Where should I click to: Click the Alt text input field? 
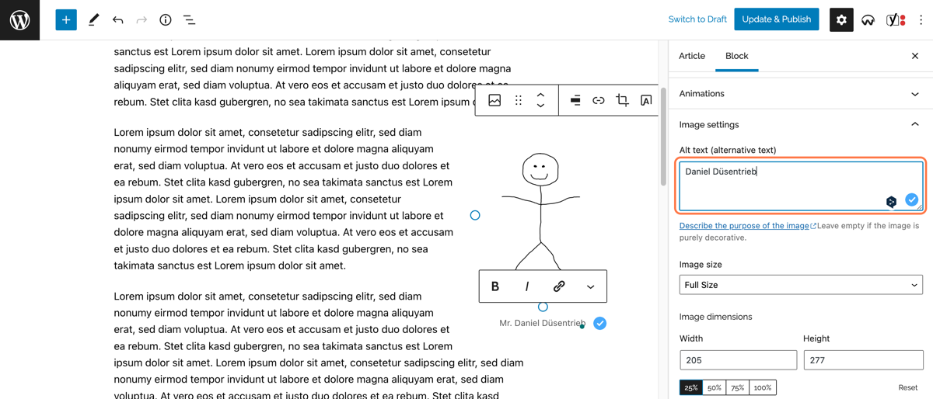(801, 186)
